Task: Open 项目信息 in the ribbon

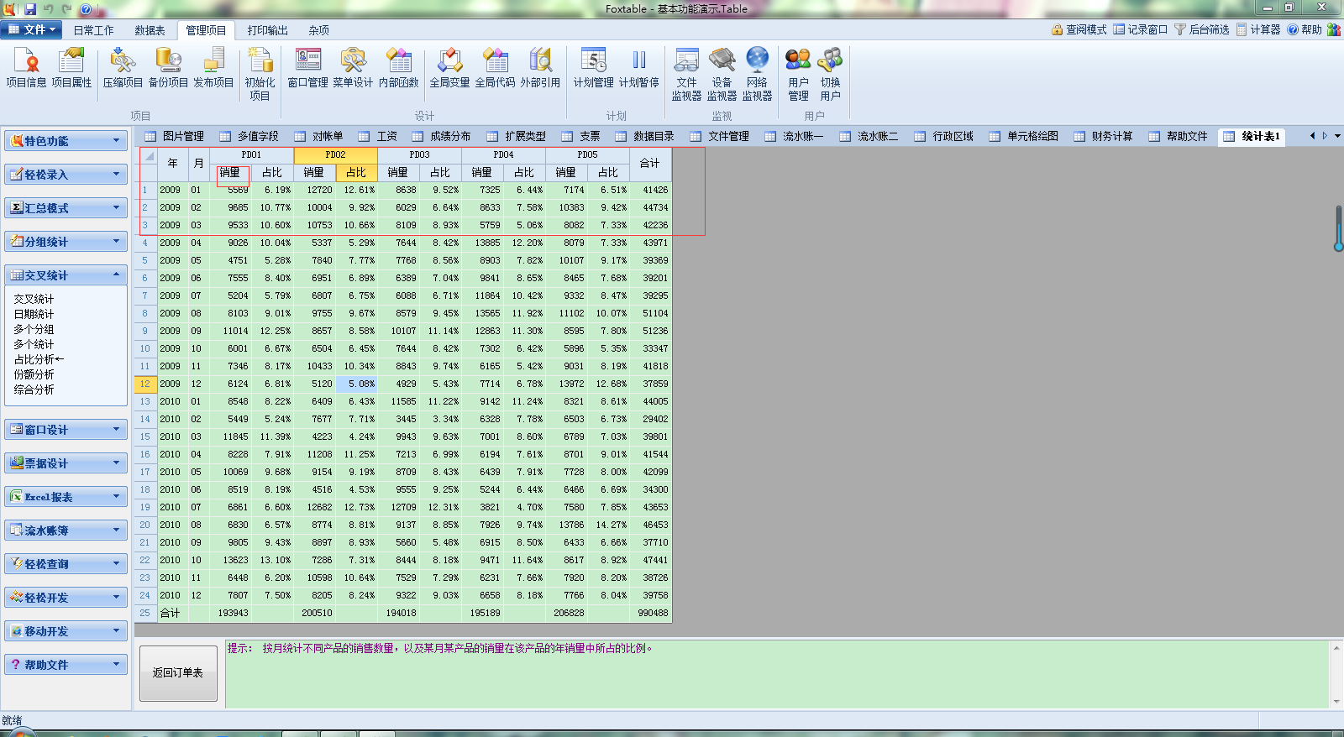Action: click(x=26, y=68)
